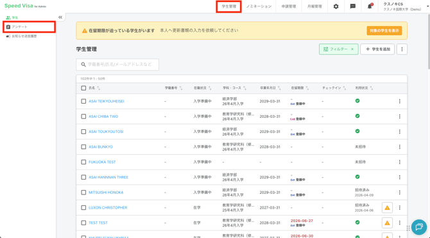Click green status check for ASAI CHIBA TWO
Image resolution: width=430 pixels, height=238 pixels.
(x=357, y=116)
